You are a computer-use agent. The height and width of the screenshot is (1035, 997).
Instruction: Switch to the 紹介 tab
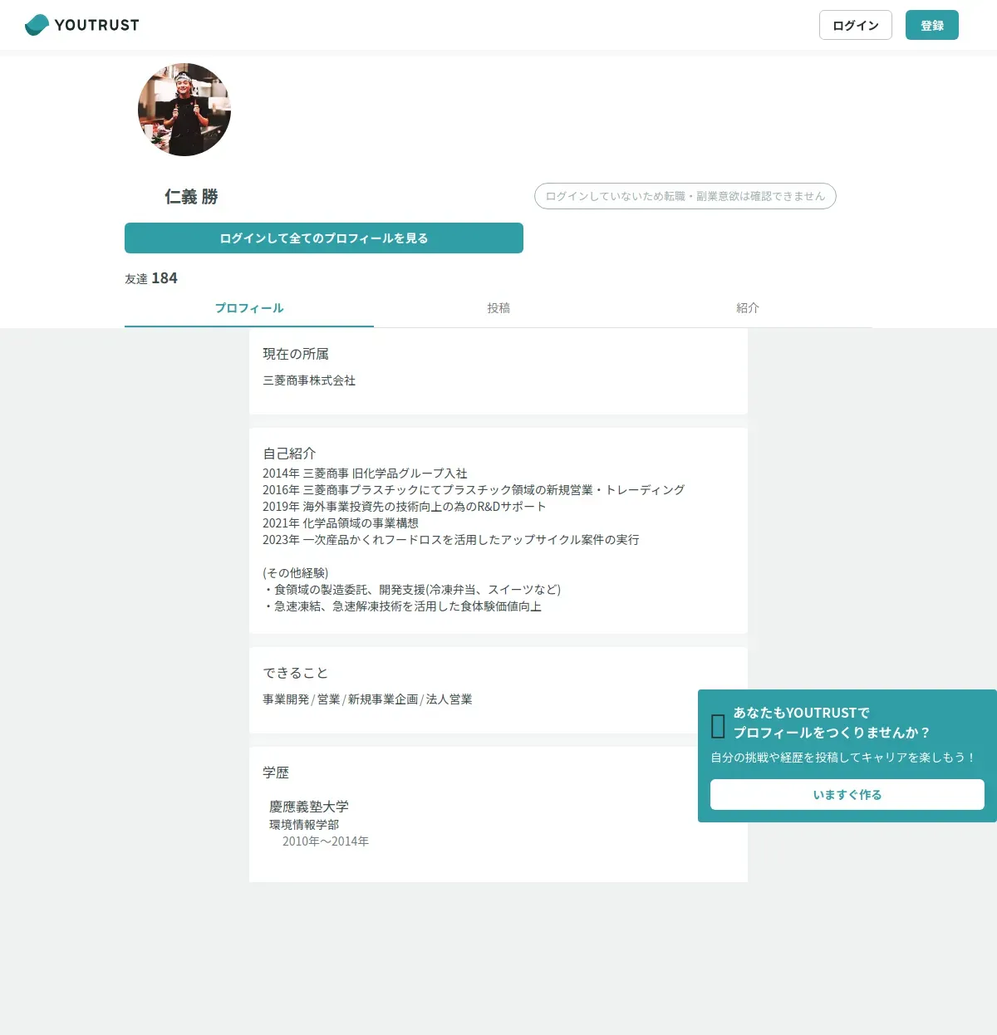point(748,308)
